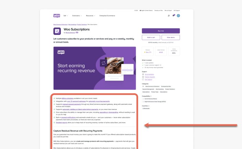Click the Buy now button
Viewport: 242px width, 149px height.
(161, 31)
